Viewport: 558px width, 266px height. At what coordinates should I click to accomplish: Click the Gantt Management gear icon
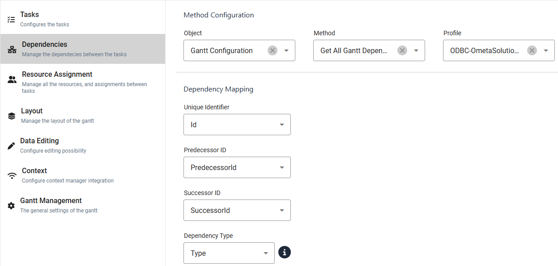pos(11,206)
